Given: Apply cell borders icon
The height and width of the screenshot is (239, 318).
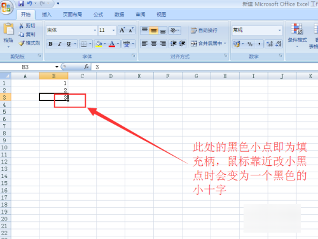Looking at the screenshot, I should point(84,44).
